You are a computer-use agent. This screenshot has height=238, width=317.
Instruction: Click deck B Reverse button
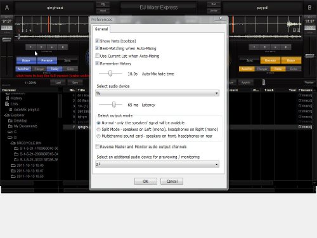[x=270, y=60]
